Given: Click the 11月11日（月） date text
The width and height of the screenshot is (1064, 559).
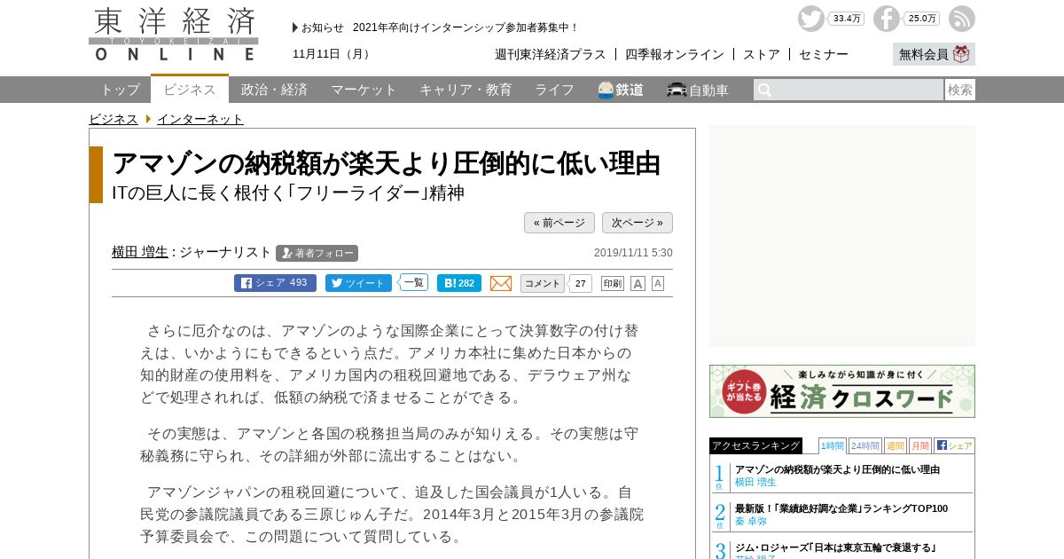Looking at the screenshot, I should point(333,54).
